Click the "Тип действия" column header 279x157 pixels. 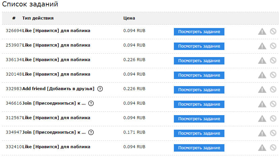point(38,18)
